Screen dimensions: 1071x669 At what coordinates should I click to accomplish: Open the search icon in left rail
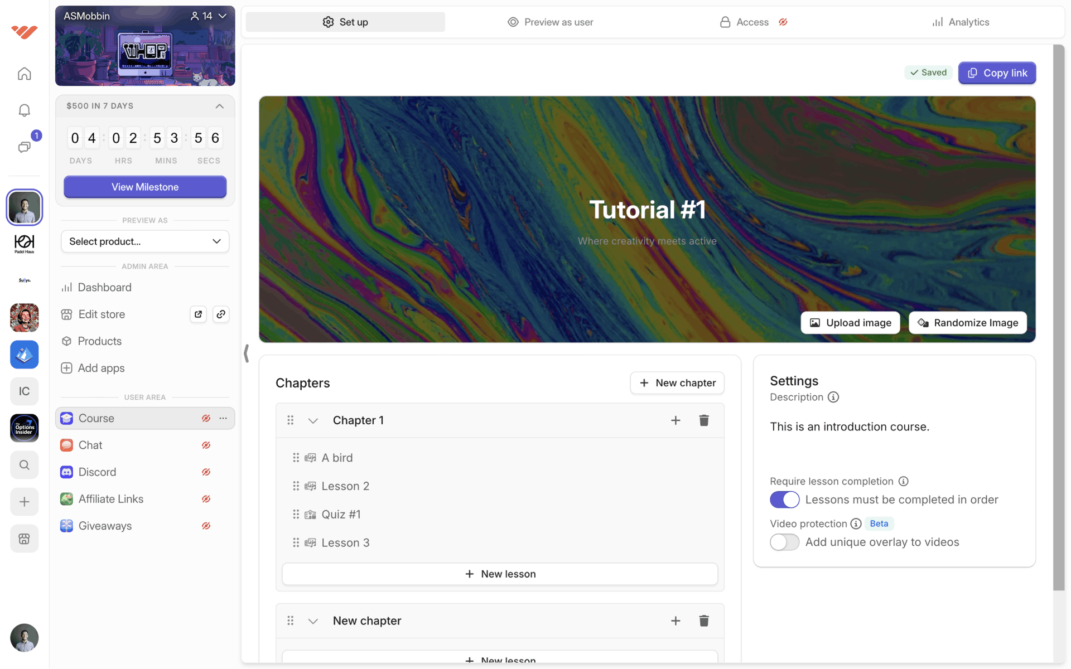(24, 464)
